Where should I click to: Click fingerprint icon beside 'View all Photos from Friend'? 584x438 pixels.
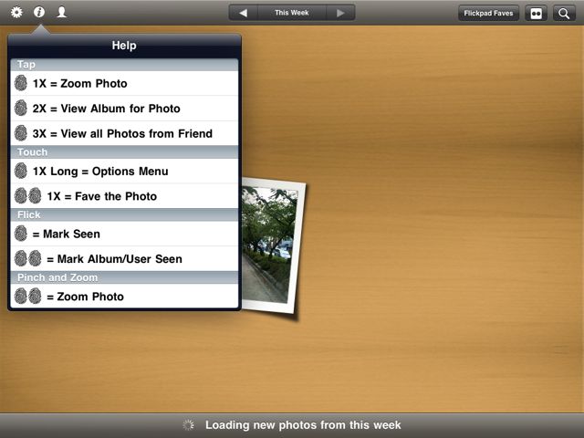(x=21, y=133)
